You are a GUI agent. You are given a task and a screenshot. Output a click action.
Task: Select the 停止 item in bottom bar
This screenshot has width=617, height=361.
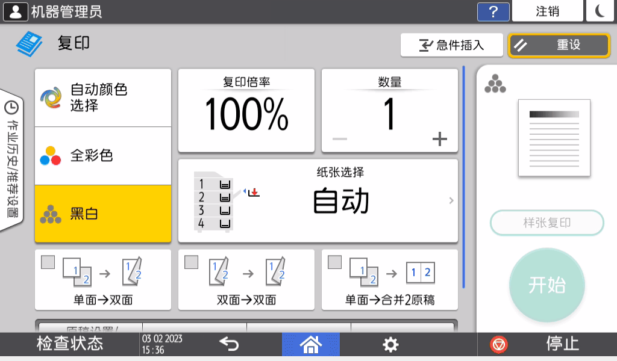(x=562, y=344)
